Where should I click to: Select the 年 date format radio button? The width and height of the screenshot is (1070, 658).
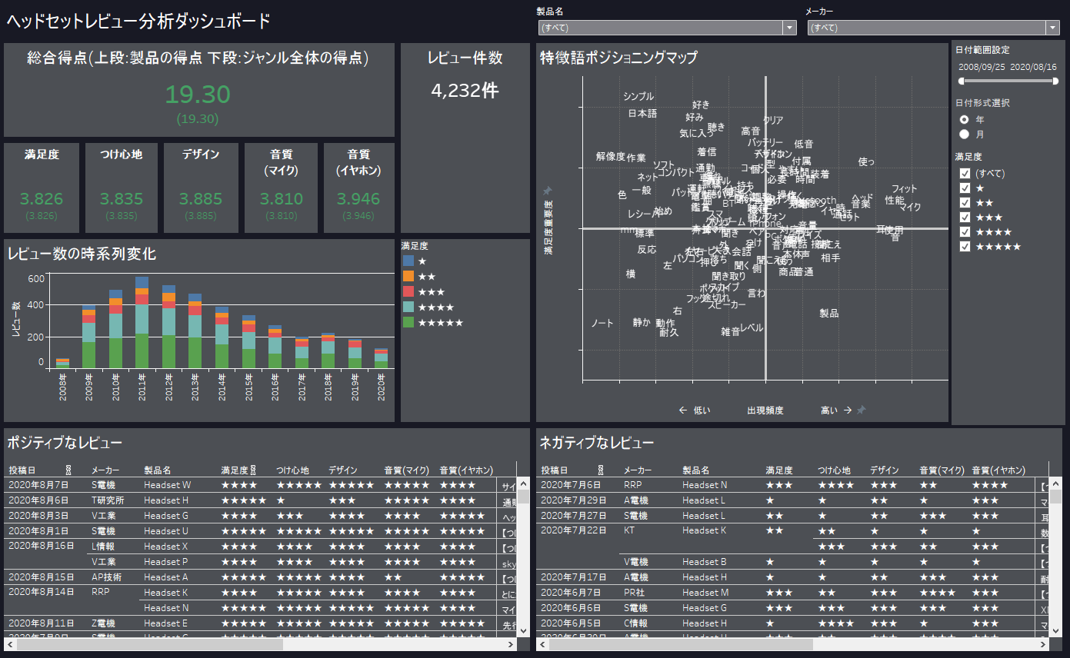pos(964,119)
